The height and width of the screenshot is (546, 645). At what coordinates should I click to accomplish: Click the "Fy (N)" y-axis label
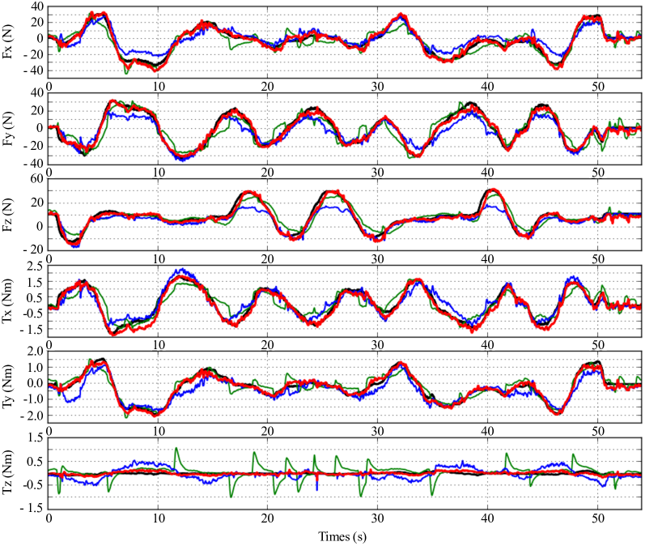[x=8, y=128]
